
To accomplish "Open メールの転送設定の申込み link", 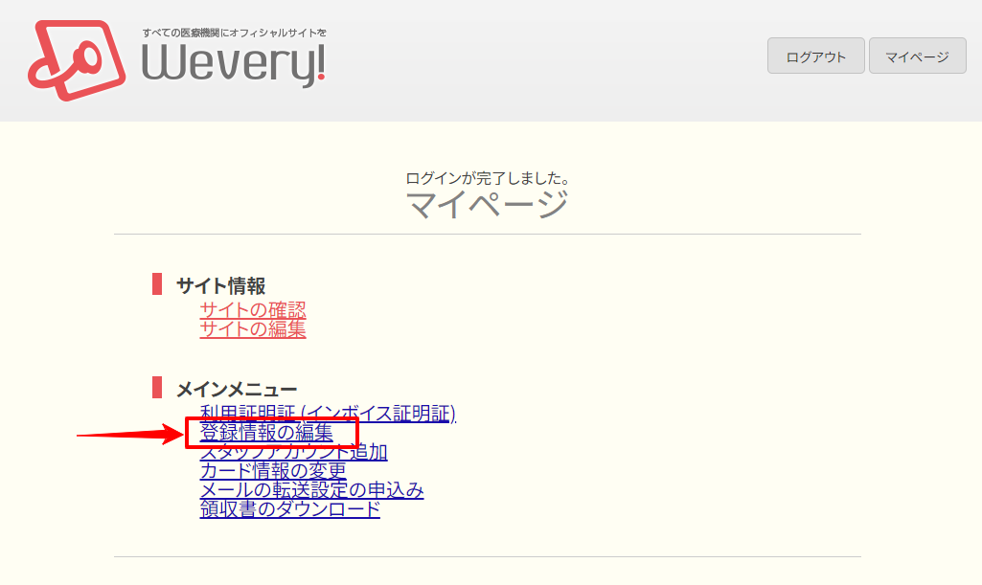I will (x=312, y=489).
